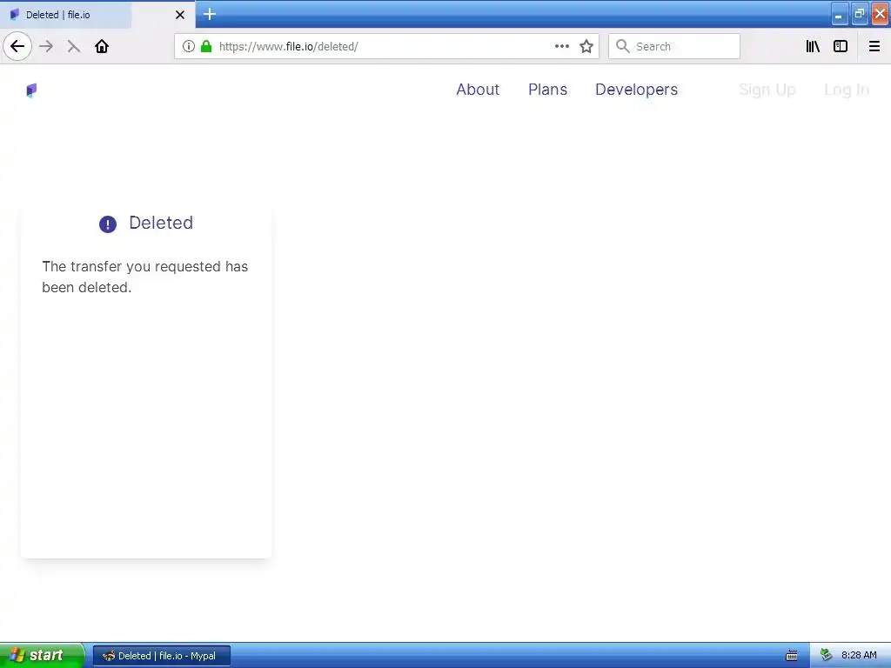The image size is (891, 668).
Task: Open the Developers page link
Action: [636, 90]
